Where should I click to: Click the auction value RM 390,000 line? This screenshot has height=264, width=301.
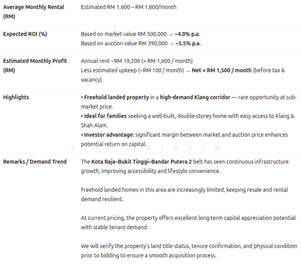(x=124, y=43)
